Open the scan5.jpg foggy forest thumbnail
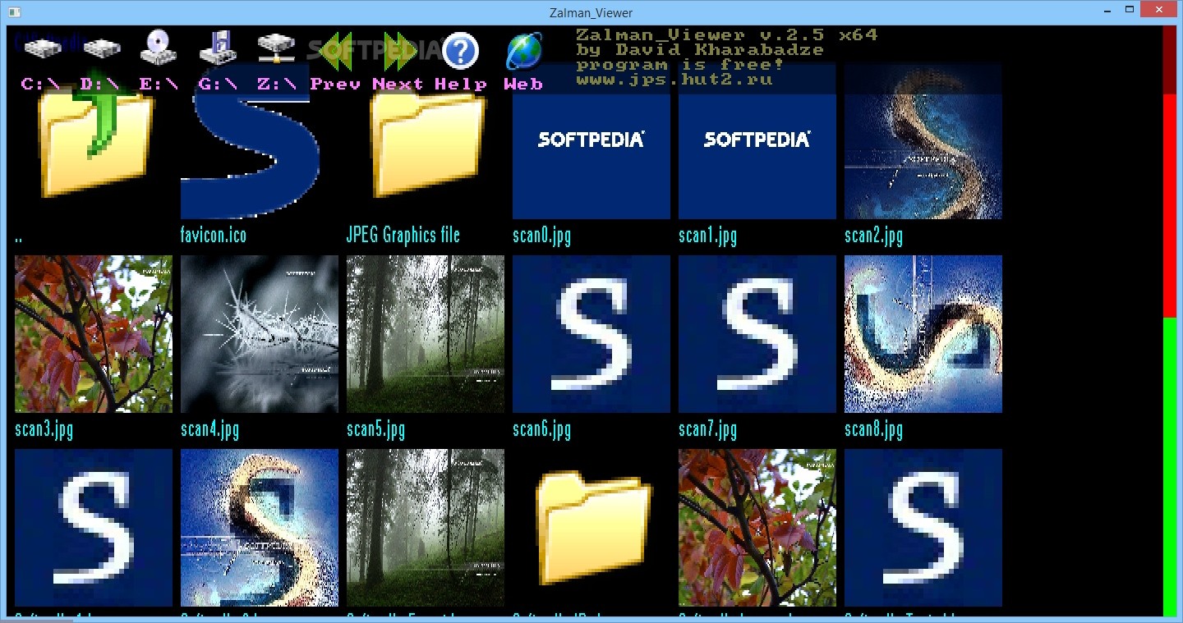Screen dimensions: 1183x623 (426, 334)
